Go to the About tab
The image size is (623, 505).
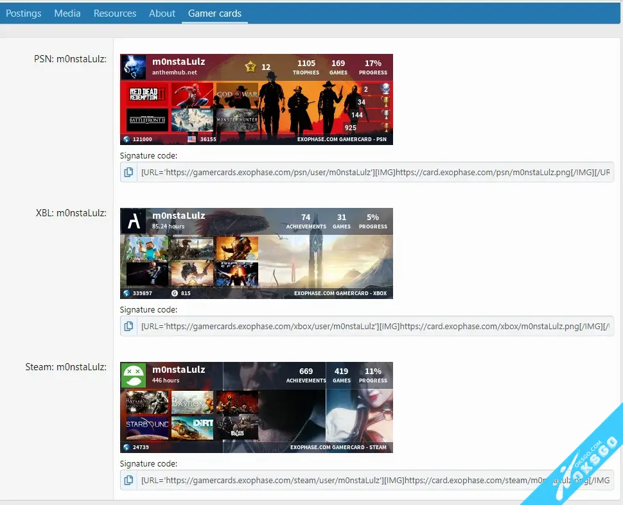162,13
